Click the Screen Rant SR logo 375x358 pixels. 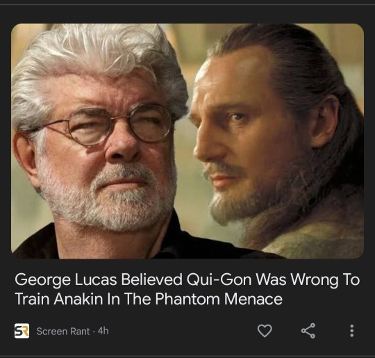click(x=22, y=331)
